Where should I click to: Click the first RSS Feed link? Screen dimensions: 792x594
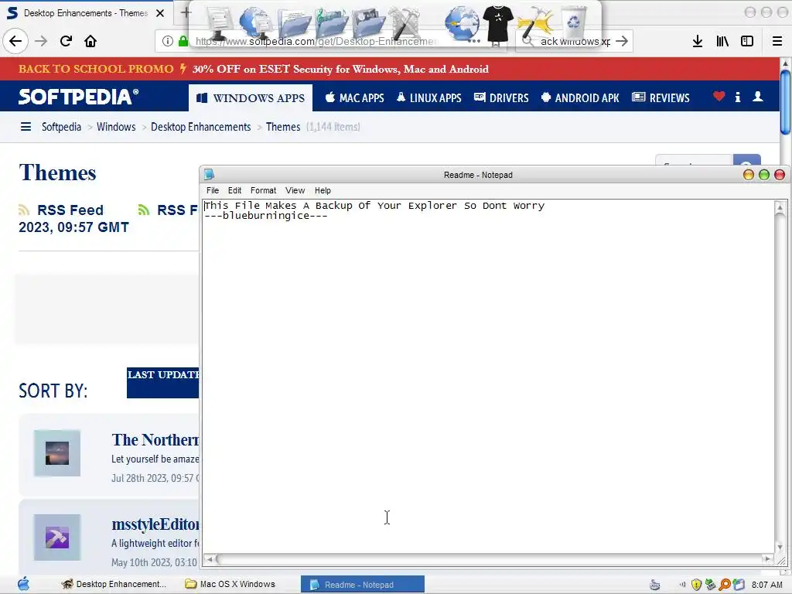click(61, 210)
